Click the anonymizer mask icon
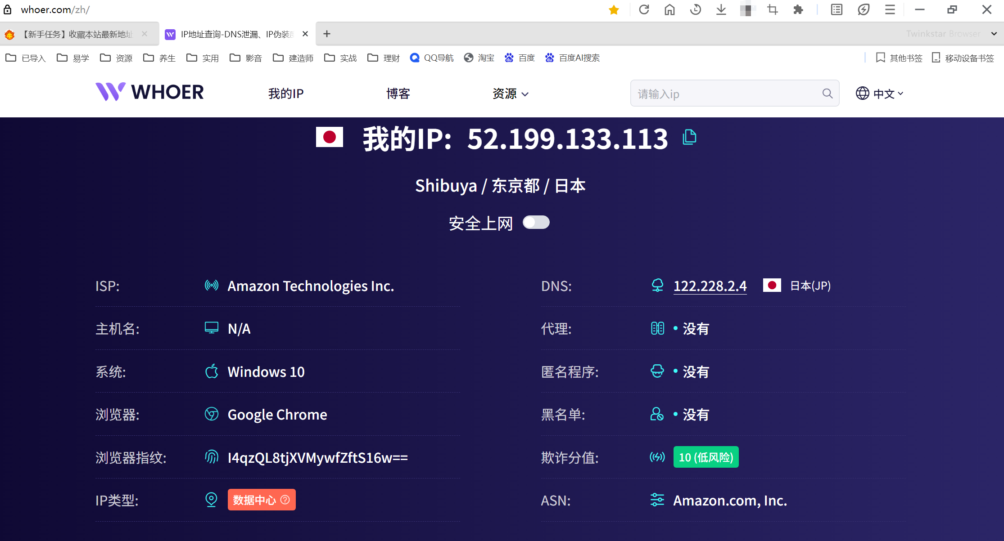1004x541 pixels. [x=657, y=371]
